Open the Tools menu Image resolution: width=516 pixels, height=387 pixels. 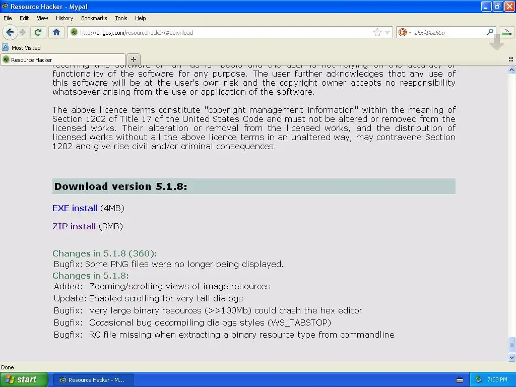pos(121,18)
